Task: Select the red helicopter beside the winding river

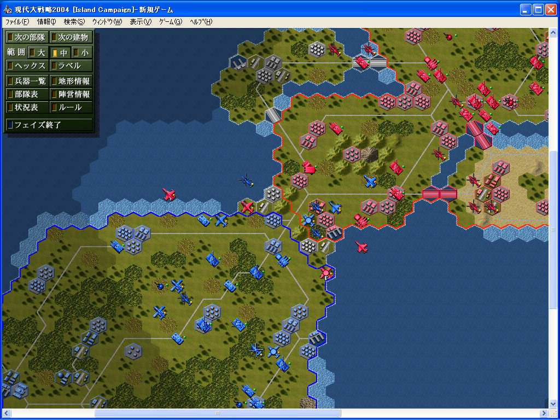Action: (x=439, y=155)
